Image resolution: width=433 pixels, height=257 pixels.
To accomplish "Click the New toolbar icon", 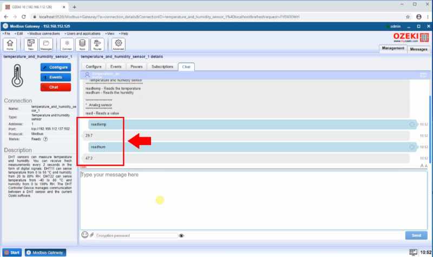I will pyautogui.click(x=31, y=44).
